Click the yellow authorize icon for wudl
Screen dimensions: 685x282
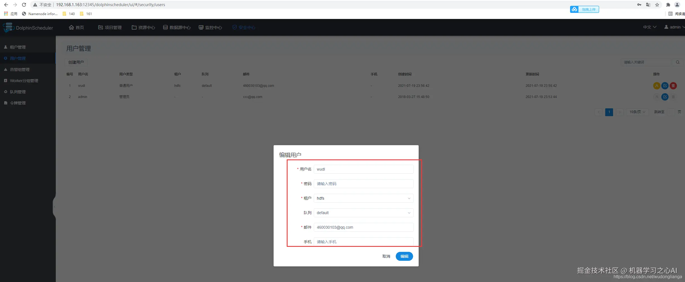click(657, 86)
